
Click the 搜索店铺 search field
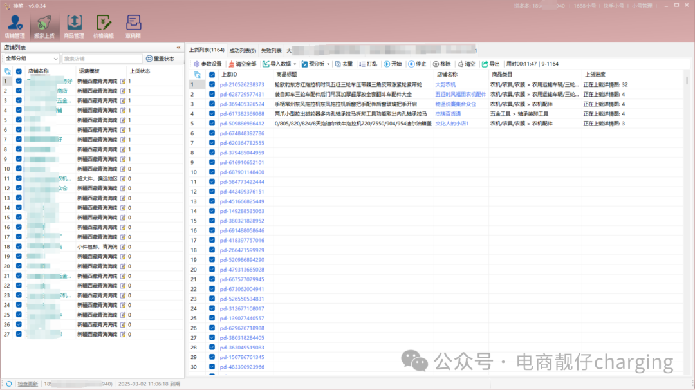point(102,59)
